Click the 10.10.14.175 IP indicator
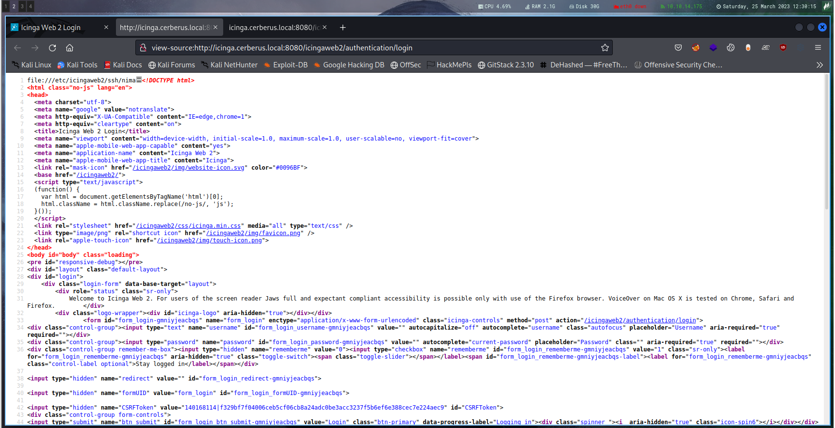This screenshot has width=835, height=428. (681, 6)
